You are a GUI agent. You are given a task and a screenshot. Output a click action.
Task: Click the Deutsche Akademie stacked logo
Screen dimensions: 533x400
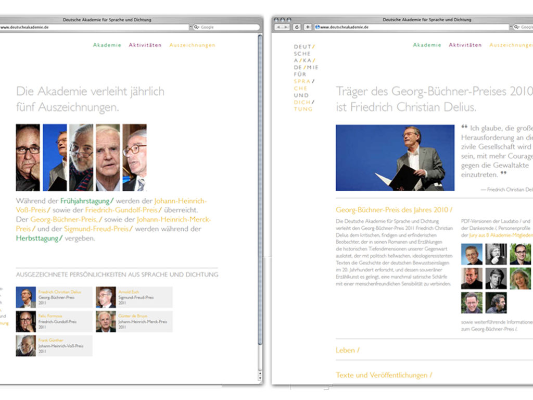[305, 78]
